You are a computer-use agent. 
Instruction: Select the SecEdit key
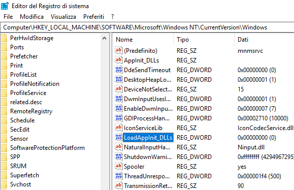coord(20,130)
